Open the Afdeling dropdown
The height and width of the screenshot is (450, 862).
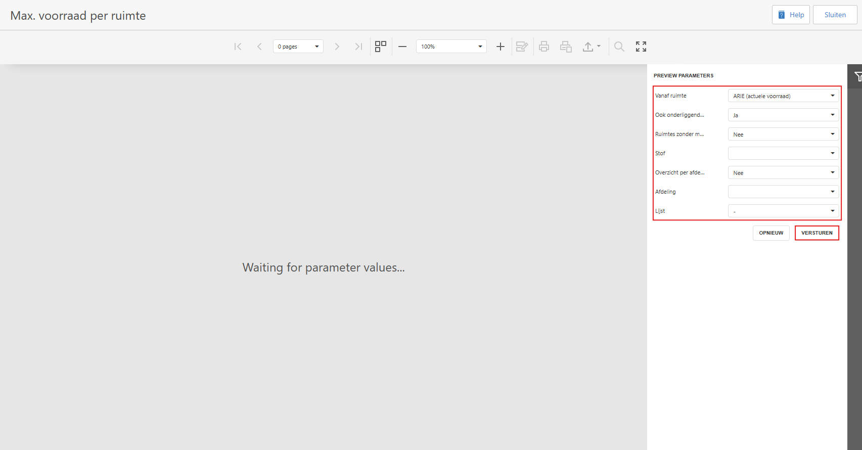pyautogui.click(x=783, y=192)
